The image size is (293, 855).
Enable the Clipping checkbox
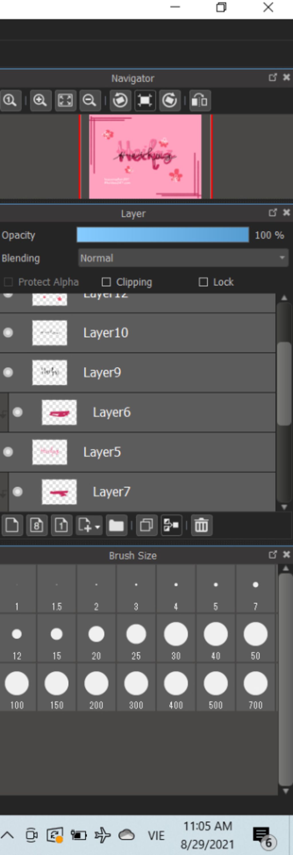pyautogui.click(x=106, y=282)
